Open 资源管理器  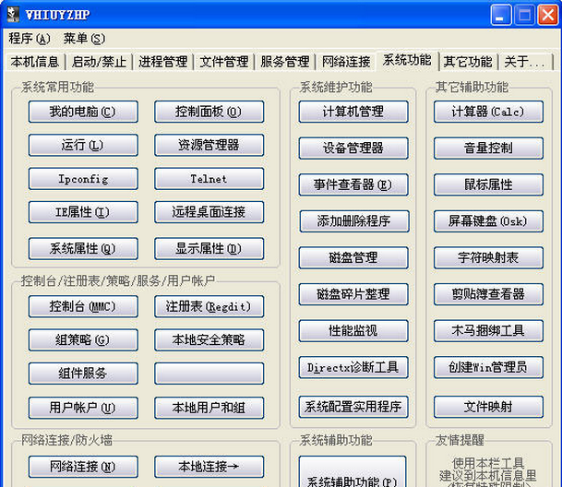(209, 145)
